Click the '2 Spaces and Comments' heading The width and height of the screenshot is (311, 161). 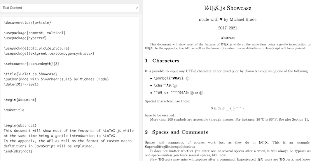point(176,132)
